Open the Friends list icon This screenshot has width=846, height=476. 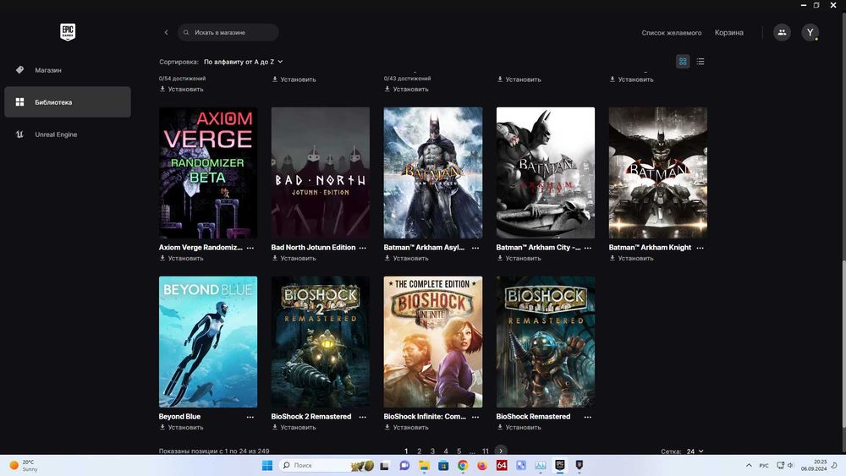(782, 32)
